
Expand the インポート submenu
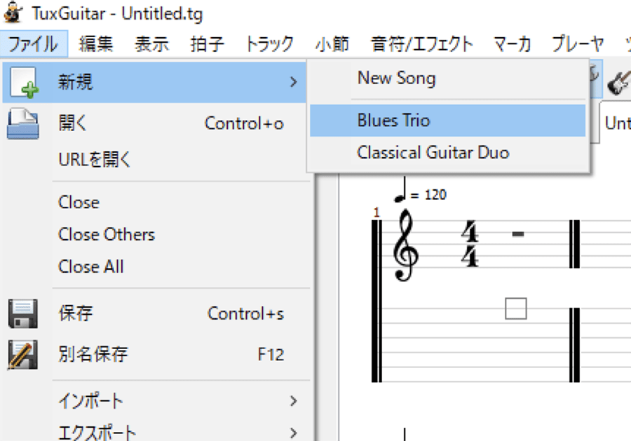pos(293,401)
